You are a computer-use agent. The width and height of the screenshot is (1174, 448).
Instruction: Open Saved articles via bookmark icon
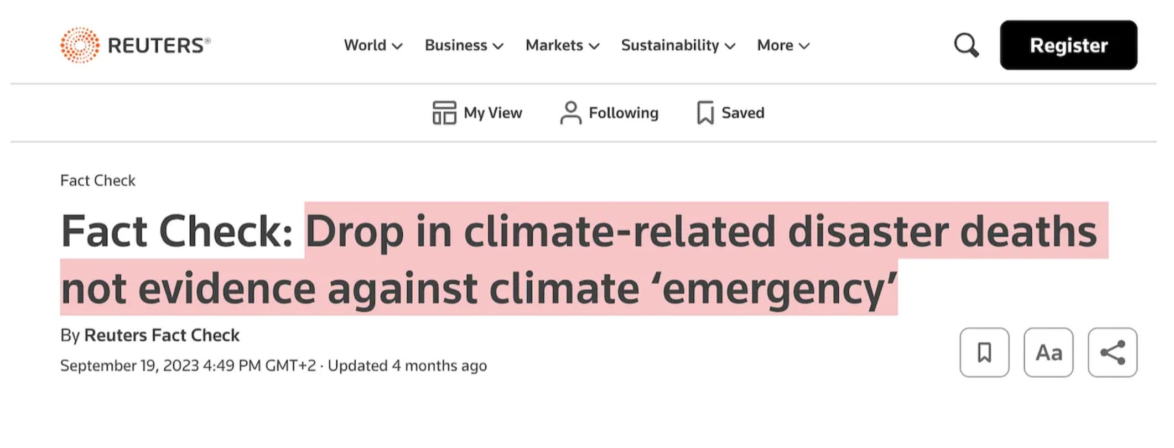(x=705, y=112)
